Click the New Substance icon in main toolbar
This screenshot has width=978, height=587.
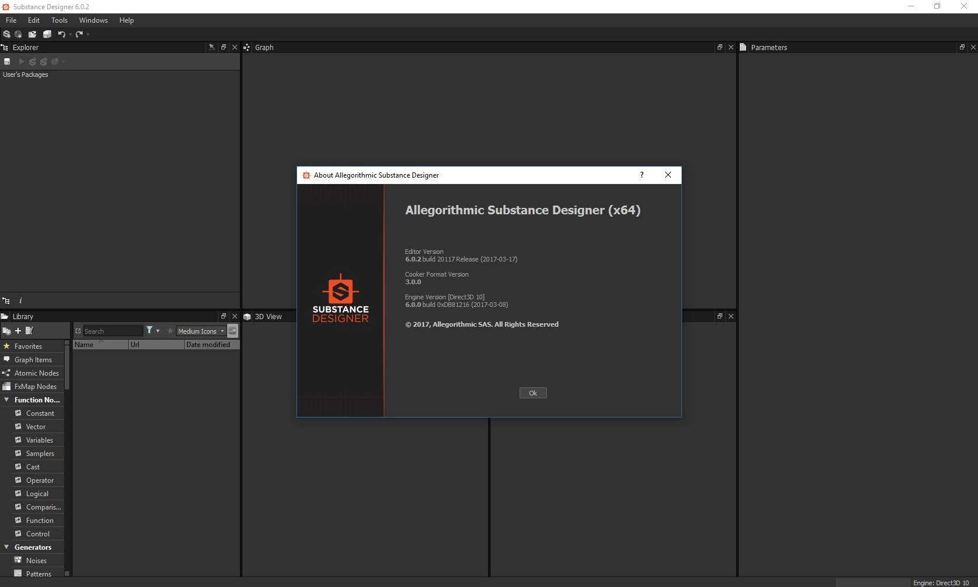[6, 34]
